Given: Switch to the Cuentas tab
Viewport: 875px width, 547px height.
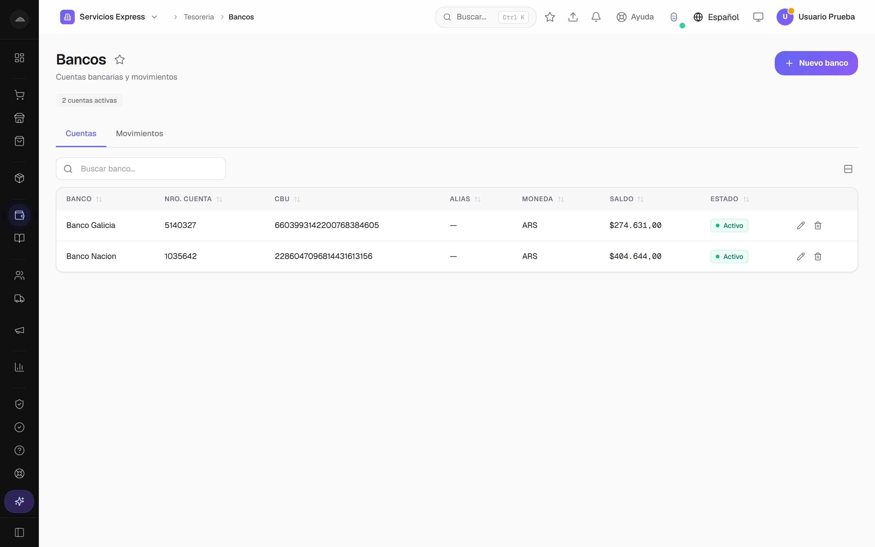Looking at the screenshot, I should 81,133.
